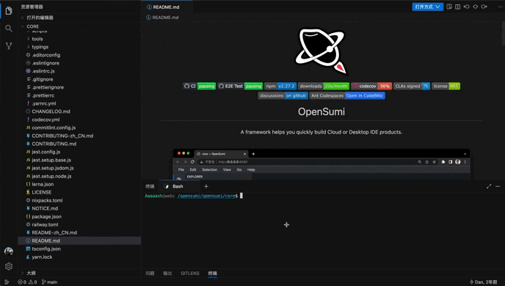This screenshot has height=286, width=505.
Task: Expand the typings folder
Action: (79, 47)
